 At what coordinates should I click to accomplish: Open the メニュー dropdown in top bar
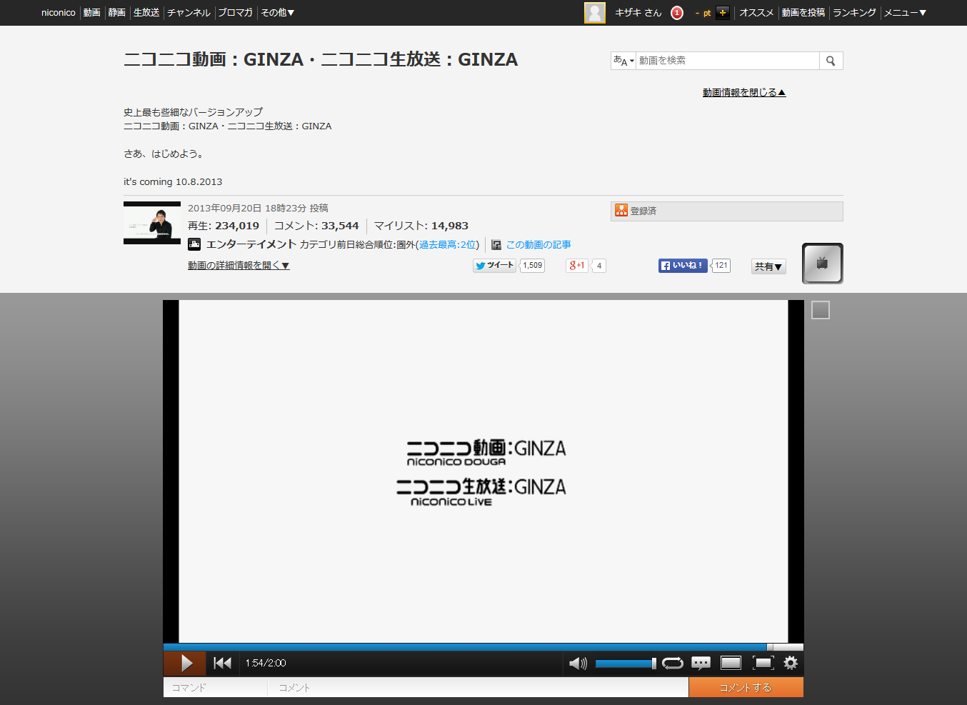[x=905, y=12]
